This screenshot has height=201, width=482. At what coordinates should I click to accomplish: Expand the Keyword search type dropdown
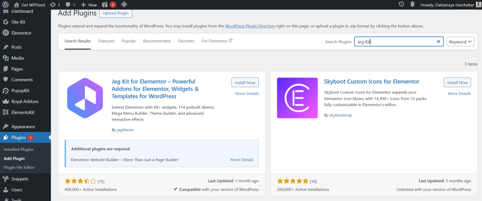pyautogui.click(x=460, y=42)
